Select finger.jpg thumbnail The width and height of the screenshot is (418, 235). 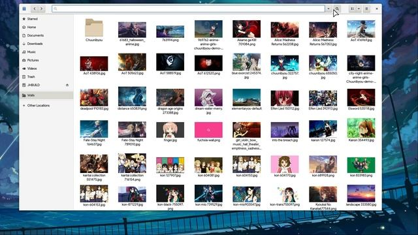170,130
